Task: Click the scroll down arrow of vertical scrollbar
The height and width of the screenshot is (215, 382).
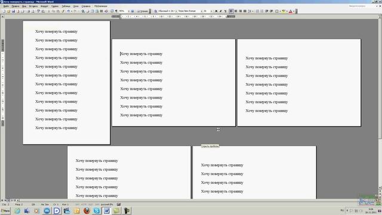Action: coord(380,188)
